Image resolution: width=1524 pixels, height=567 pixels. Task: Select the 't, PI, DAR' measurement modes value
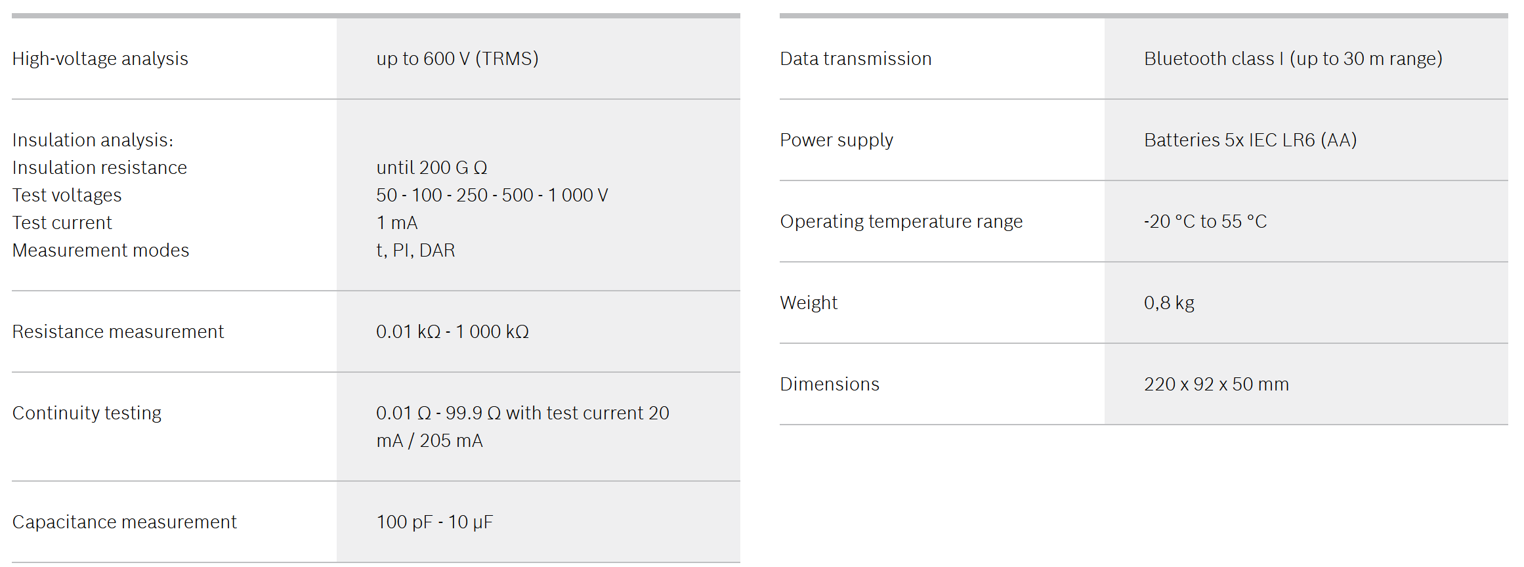click(x=415, y=251)
